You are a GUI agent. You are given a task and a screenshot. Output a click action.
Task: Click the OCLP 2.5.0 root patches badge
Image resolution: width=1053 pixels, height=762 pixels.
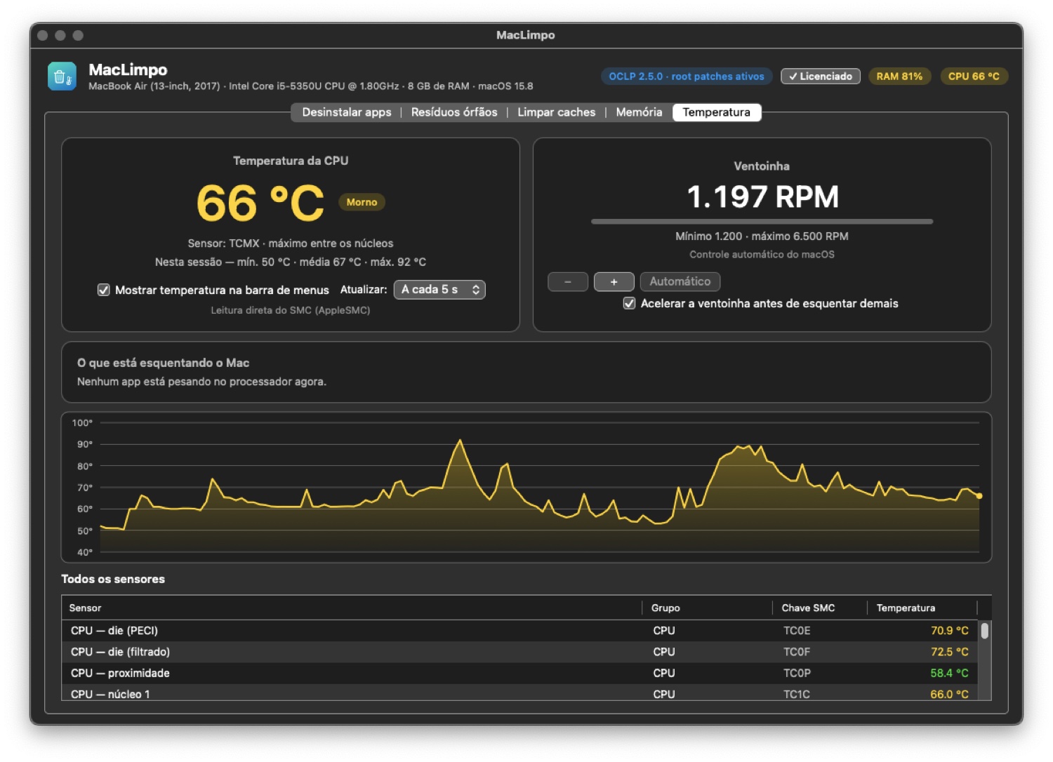pyautogui.click(x=687, y=76)
